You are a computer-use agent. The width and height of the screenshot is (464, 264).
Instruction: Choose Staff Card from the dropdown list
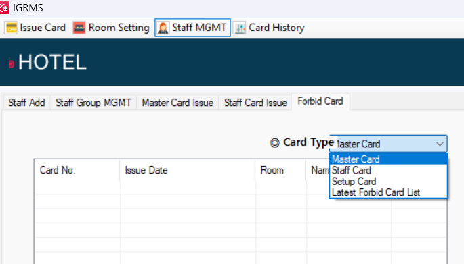click(x=388, y=171)
